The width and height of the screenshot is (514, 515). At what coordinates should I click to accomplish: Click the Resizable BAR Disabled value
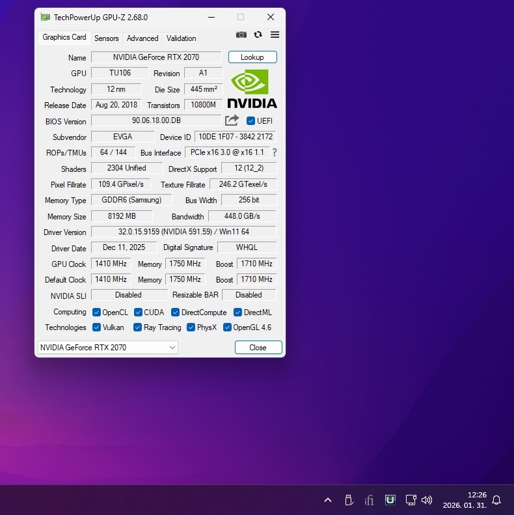[249, 295]
